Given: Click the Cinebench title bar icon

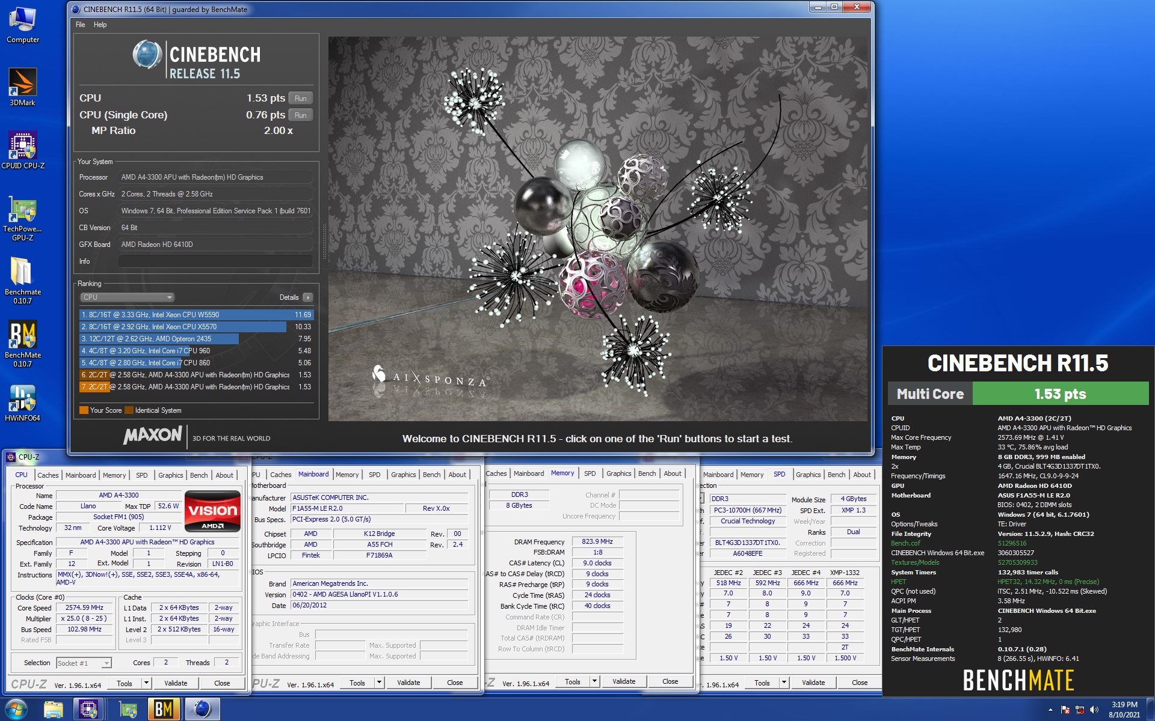Looking at the screenshot, I should [x=76, y=9].
